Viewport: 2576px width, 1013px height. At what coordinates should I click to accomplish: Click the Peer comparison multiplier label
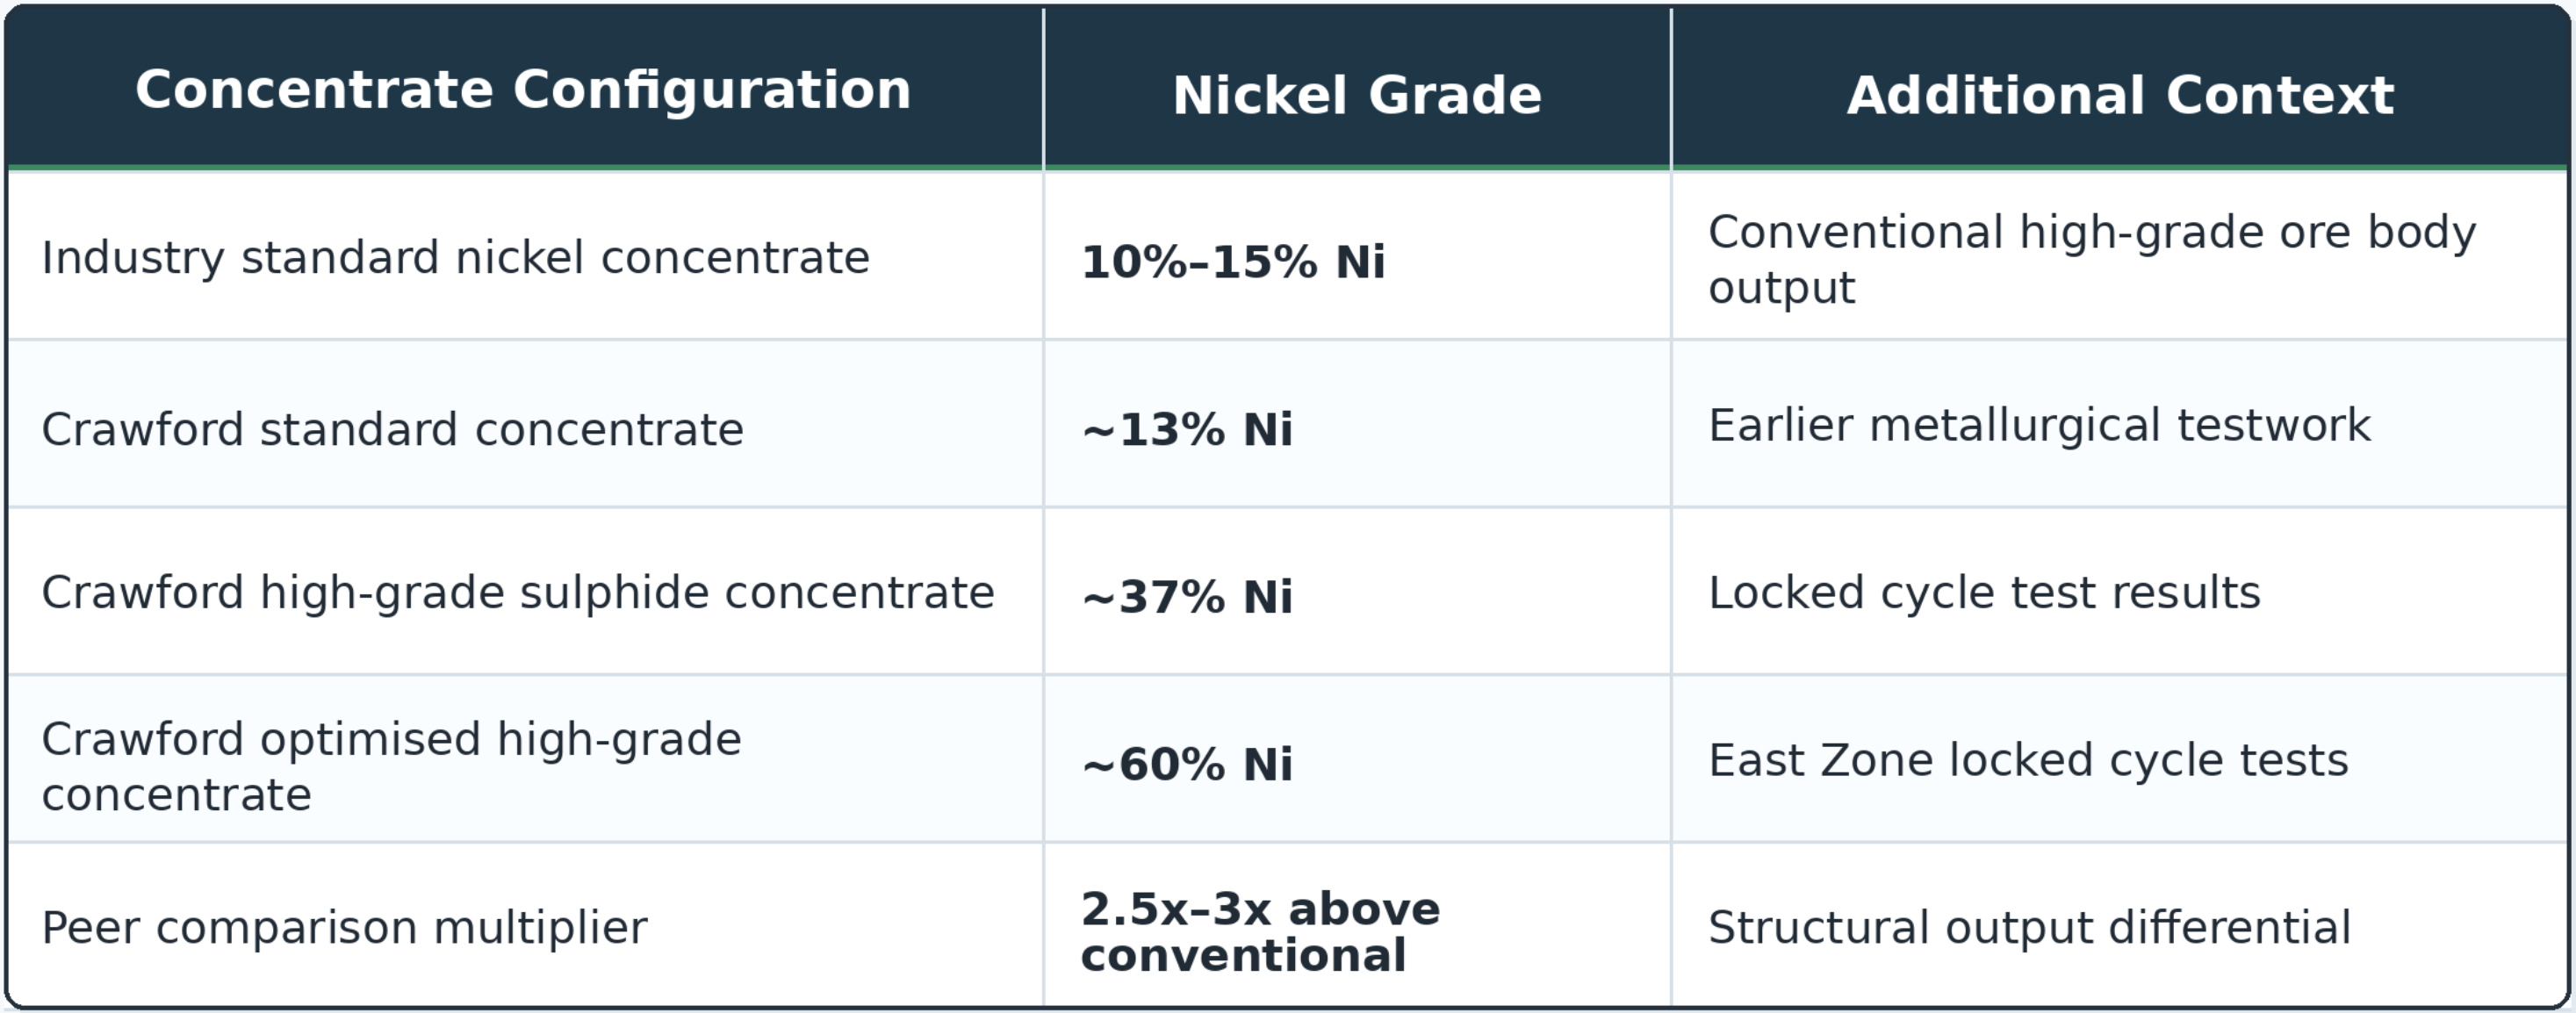pyautogui.click(x=344, y=928)
